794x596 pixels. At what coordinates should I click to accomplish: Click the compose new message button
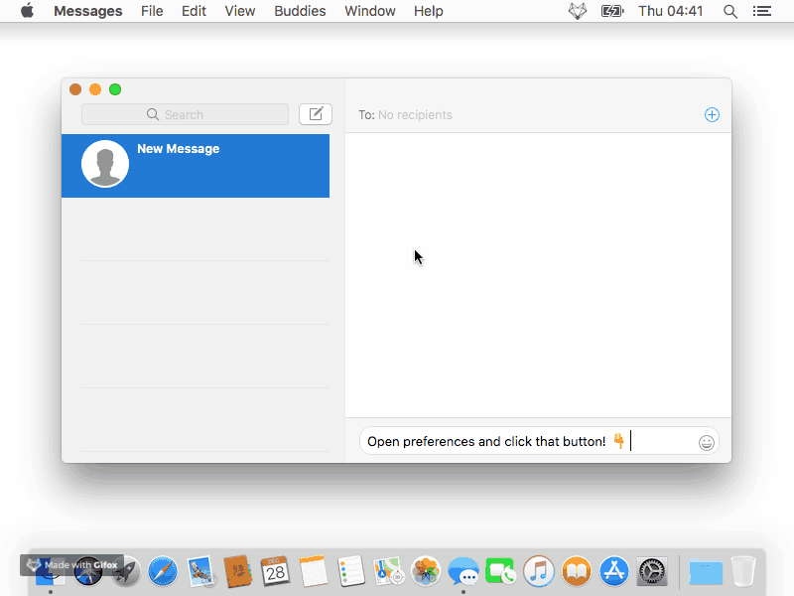click(316, 114)
